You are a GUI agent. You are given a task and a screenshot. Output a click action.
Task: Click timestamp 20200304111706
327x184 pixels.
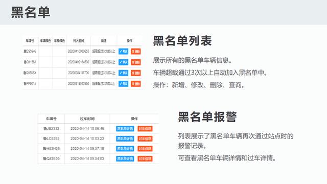tap(78, 73)
